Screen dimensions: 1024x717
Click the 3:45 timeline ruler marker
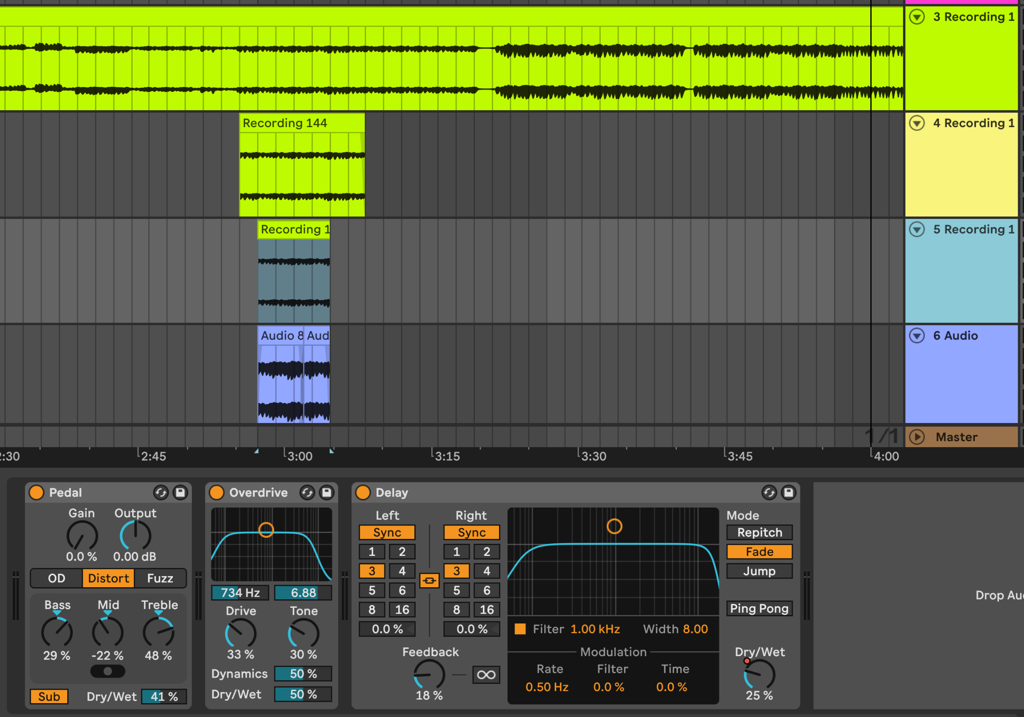point(740,456)
